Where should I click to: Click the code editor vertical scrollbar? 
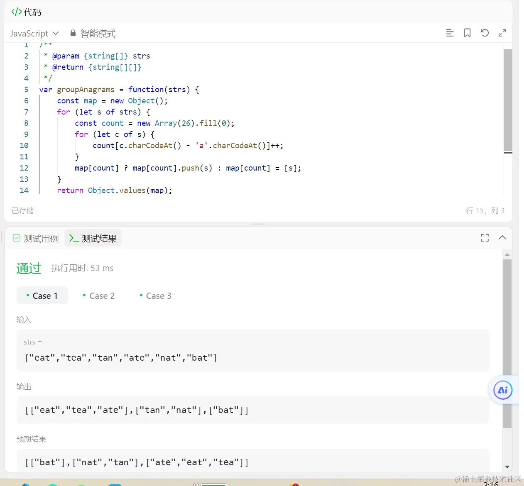508,100
